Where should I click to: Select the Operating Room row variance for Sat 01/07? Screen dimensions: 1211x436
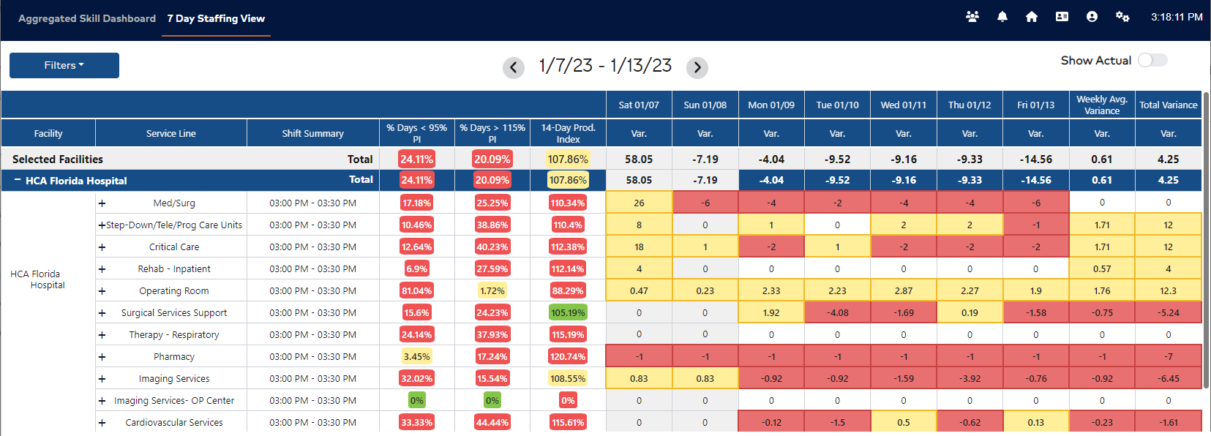coord(638,290)
